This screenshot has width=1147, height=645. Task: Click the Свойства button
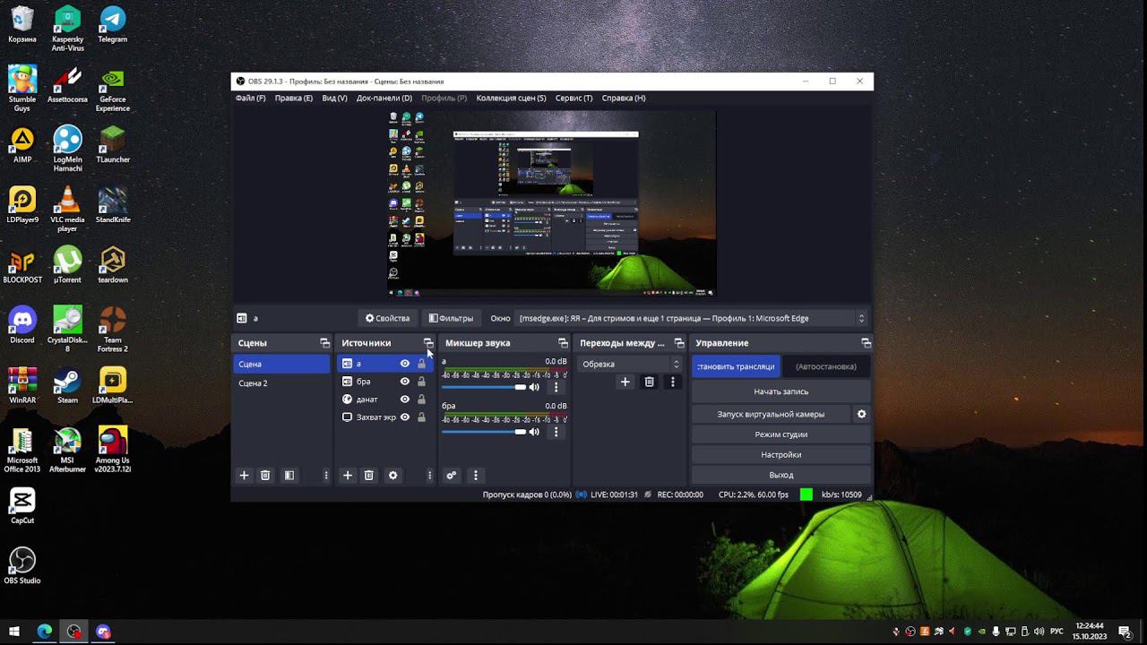point(387,318)
